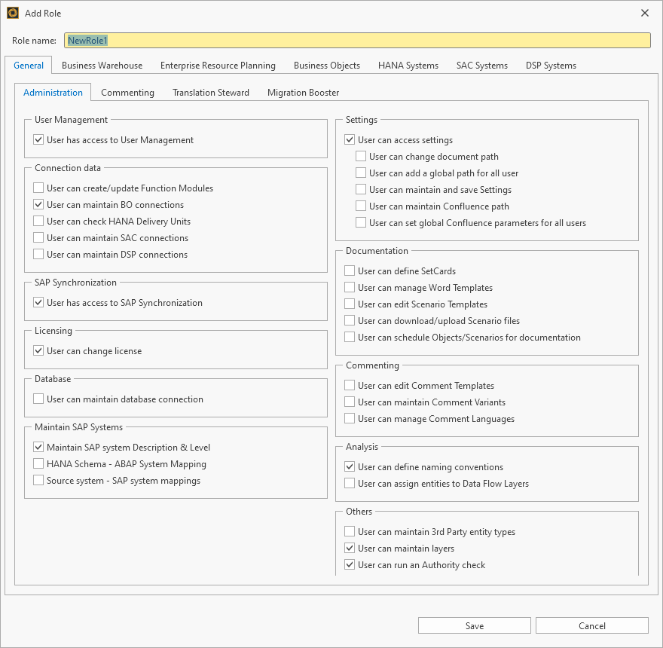Open the DSP Systems tab
Viewport: 663px width, 648px height.
(551, 66)
